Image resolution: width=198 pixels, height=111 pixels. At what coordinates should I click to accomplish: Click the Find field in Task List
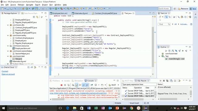164,24
